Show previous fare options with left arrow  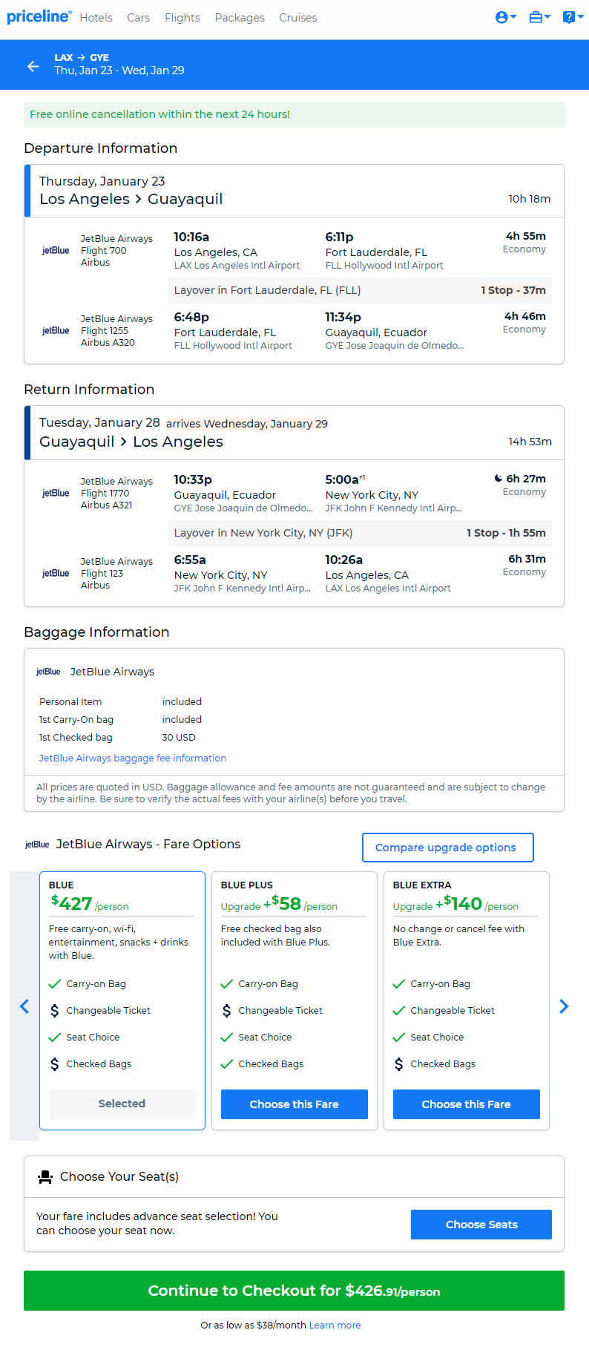coord(24,1006)
